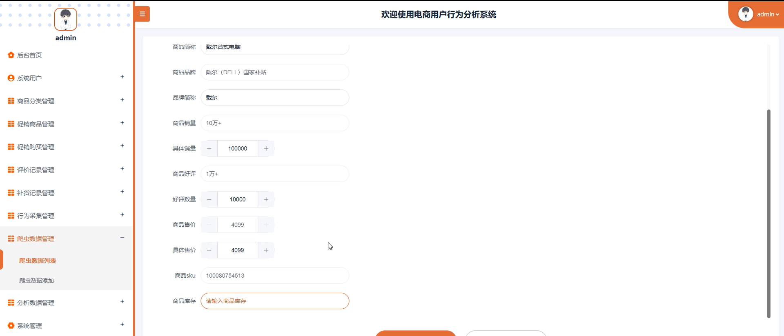Open the 评价记录管理 menu label
This screenshot has width=784, height=336.
[36, 170]
